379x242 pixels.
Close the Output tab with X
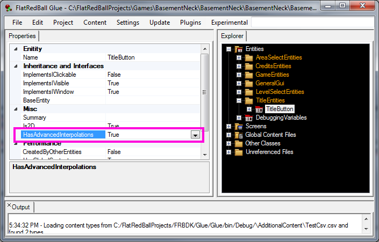pos(9,206)
